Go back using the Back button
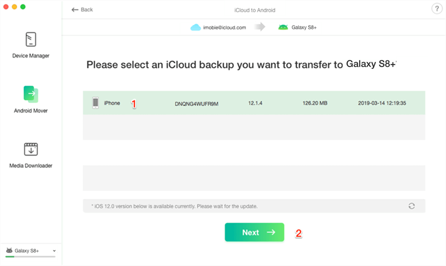446x266 pixels. pyautogui.click(x=82, y=10)
